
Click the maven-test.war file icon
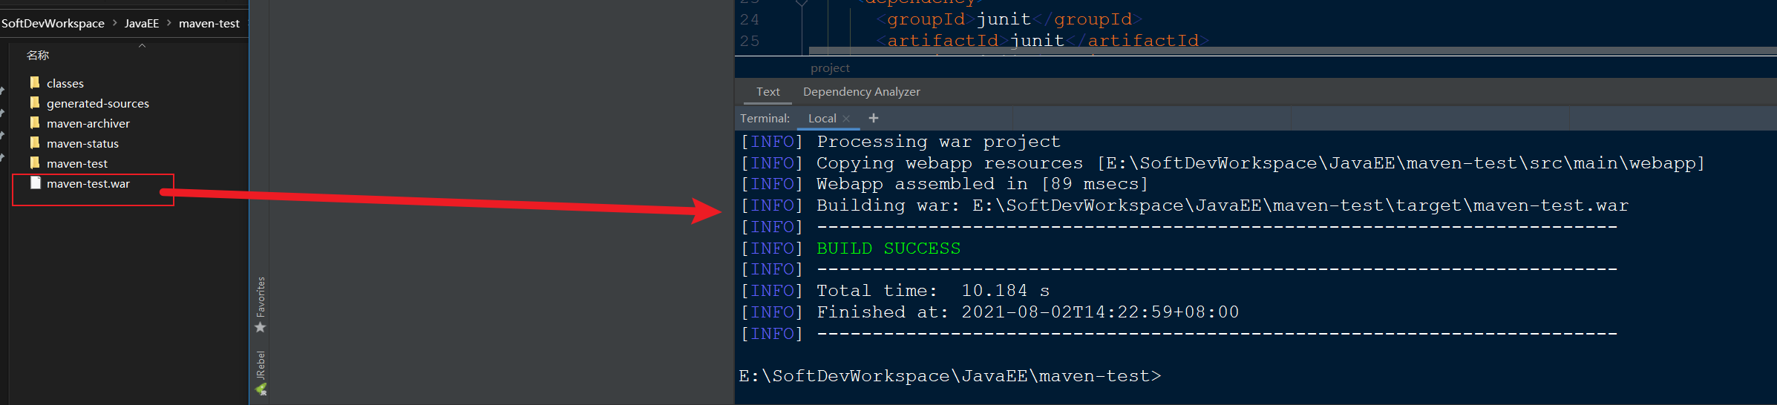tap(35, 182)
